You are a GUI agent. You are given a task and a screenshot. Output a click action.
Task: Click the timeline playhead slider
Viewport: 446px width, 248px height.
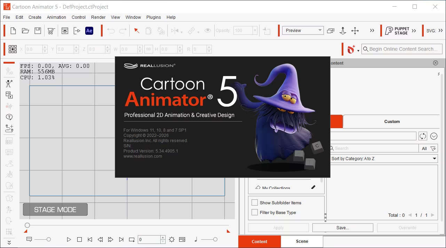(x=27, y=225)
